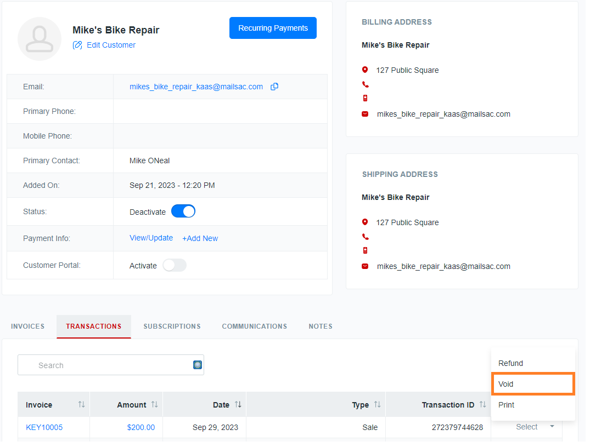
Task: Sort by Amount column arrows
Action: pos(154,405)
